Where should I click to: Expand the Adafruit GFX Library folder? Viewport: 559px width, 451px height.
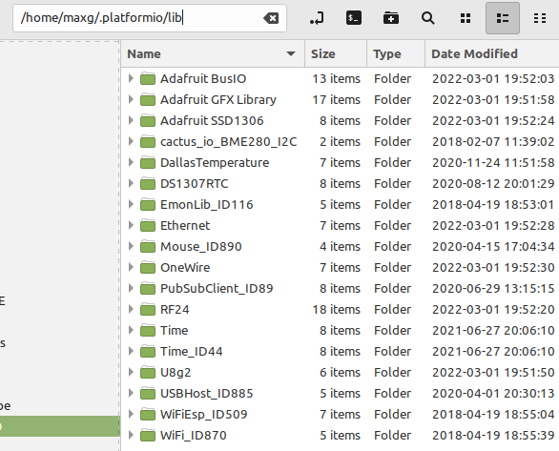click(131, 99)
